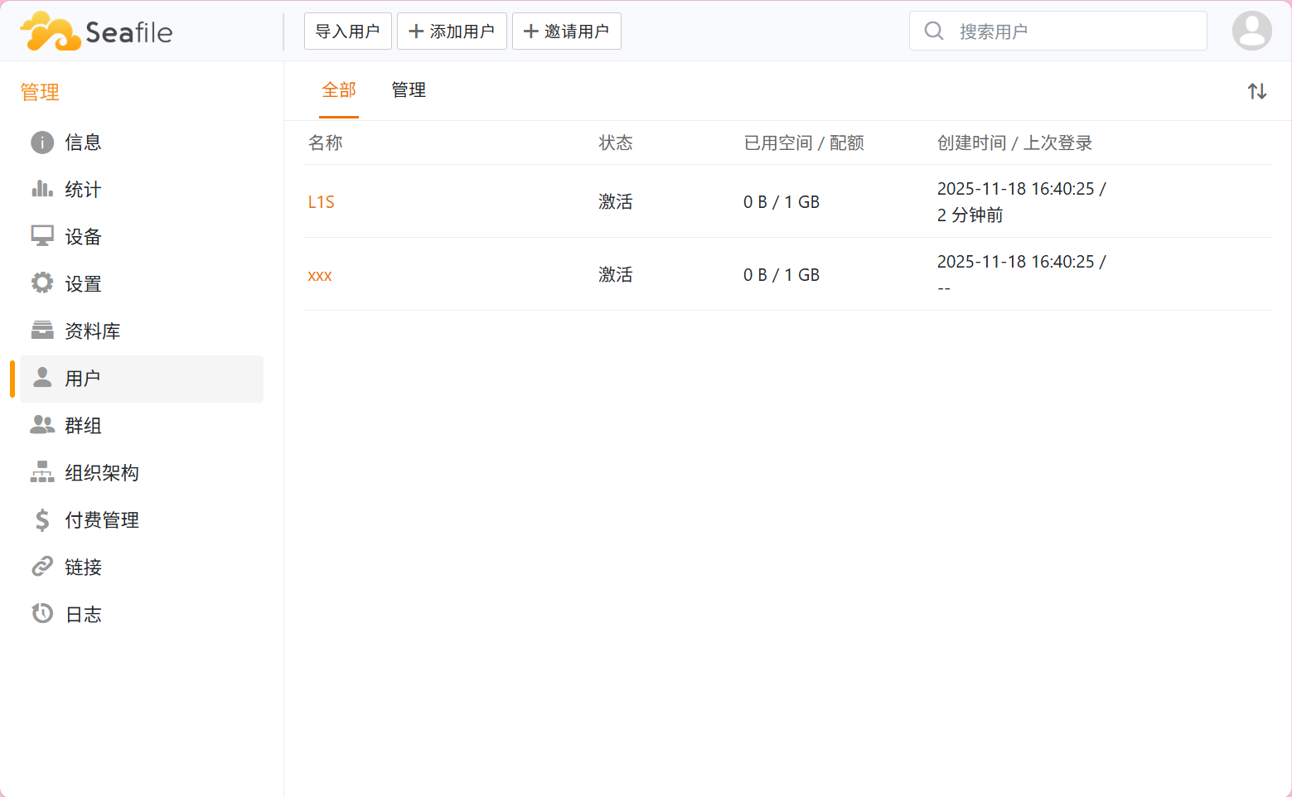The width and height of the screenshot is (1292, 797).
Task: Click the 导入用户 button
Action: click(x=347, y=31)
